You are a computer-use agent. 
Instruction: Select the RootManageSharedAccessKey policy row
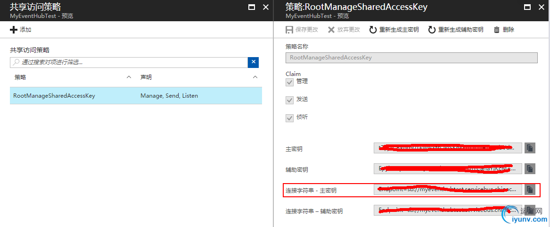[x=136, y=96]
